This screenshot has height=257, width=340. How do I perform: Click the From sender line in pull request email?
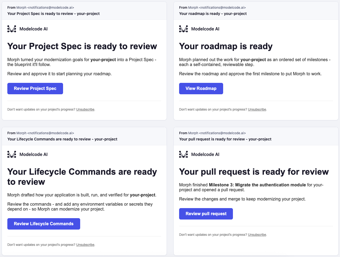pos(212,133)
